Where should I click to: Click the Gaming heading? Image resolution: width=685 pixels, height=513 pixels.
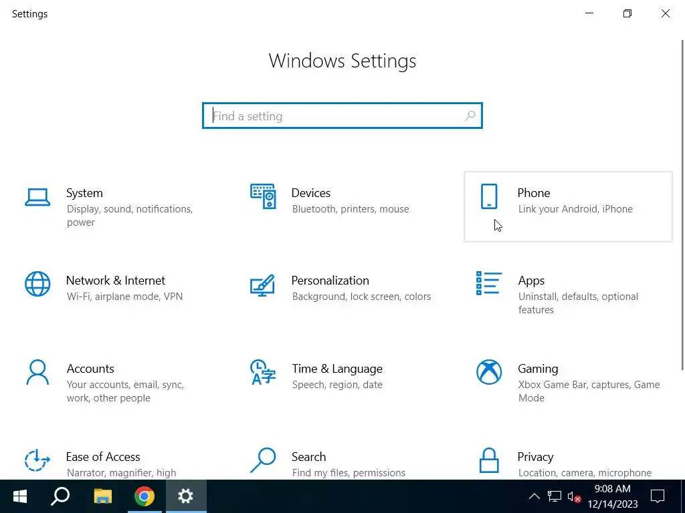pos(538,369)
